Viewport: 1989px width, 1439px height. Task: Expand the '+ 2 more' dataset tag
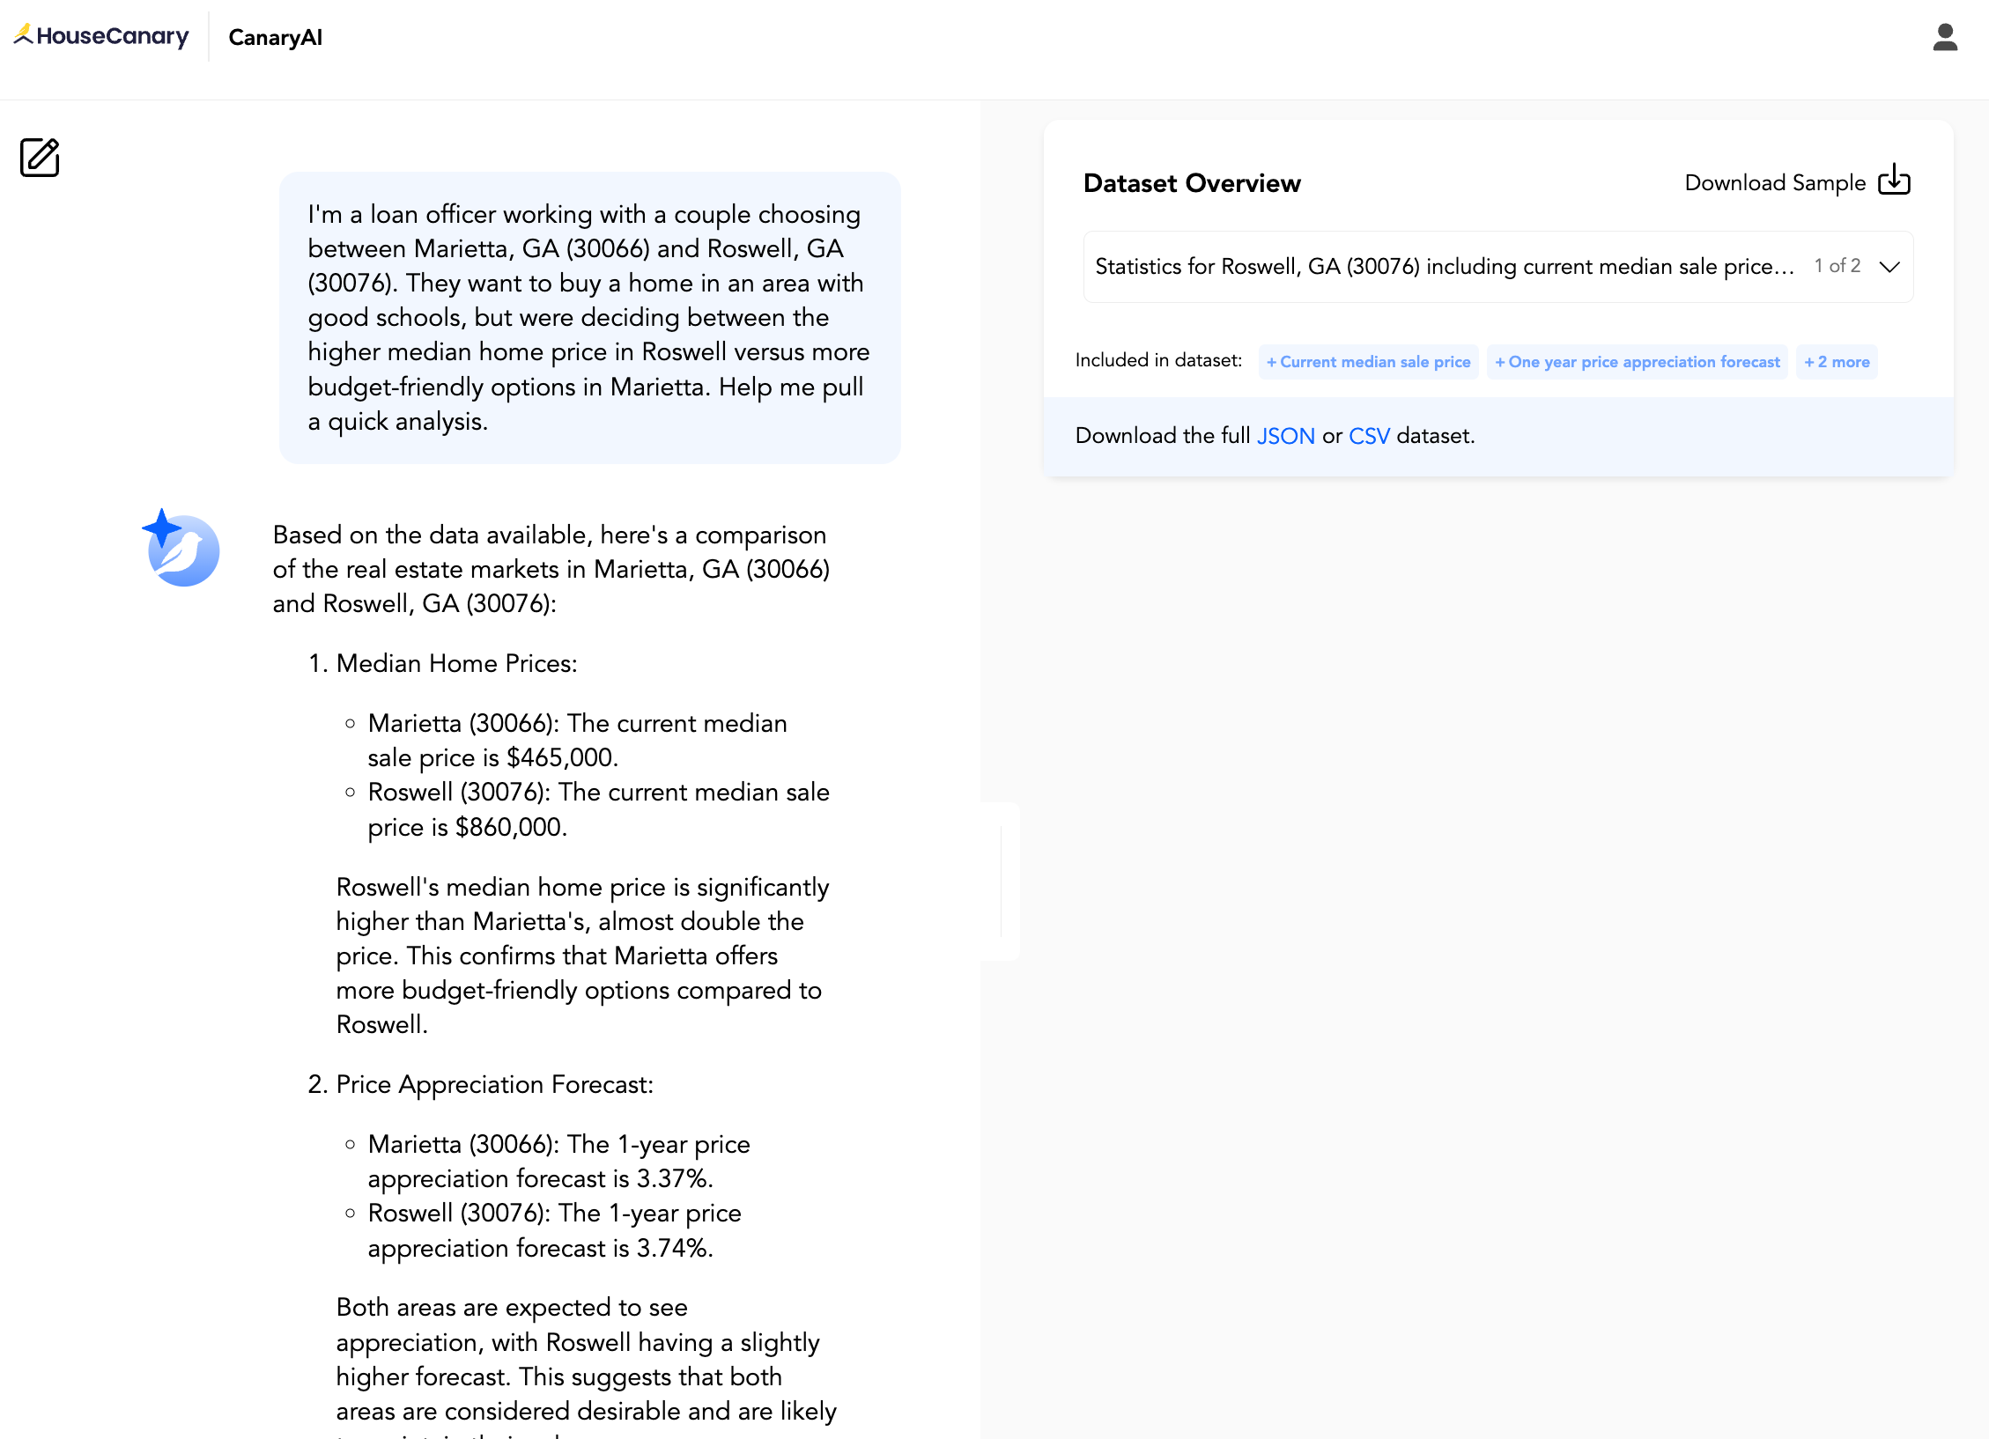click(x=1837, y=362)
